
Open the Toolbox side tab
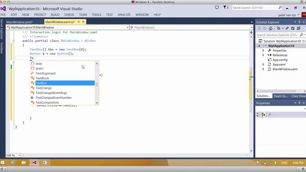click(2, 48)
